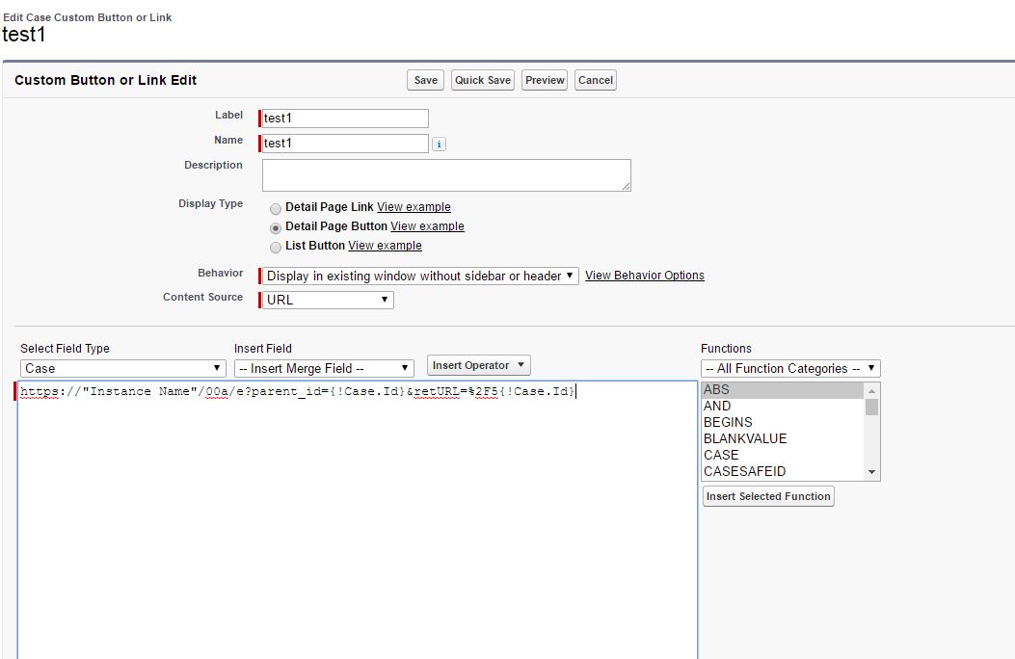The width and height of the screenshot is (1015, 659).
Task: Click Insert Selected Function button
Action: click(768, 496)
